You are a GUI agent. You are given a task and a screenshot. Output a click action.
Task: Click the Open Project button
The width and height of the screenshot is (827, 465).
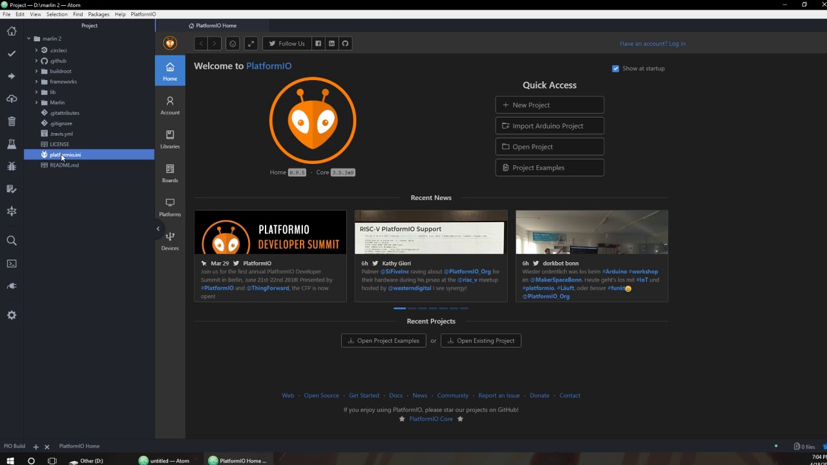point(550,147)
